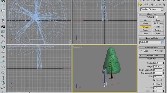Image resolution: width=167 pixels, height=93 pixels.
Task: Choose the Helpers category icon
Action: pos(156,5)
